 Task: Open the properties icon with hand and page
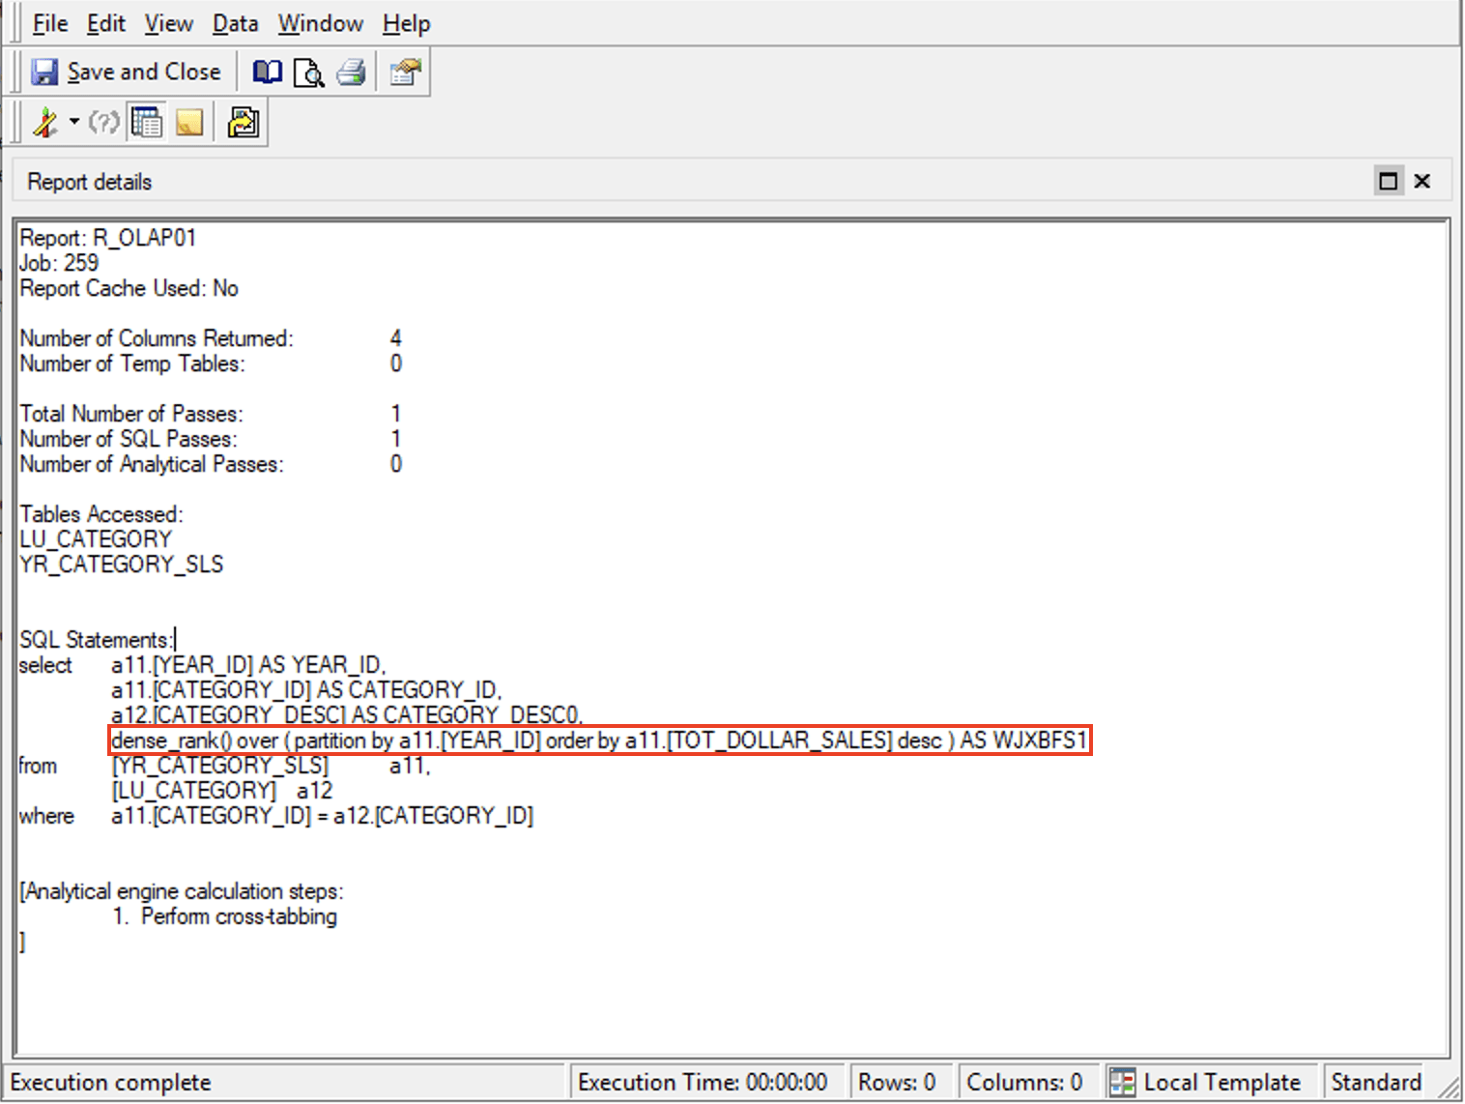[x=405, y=73]
